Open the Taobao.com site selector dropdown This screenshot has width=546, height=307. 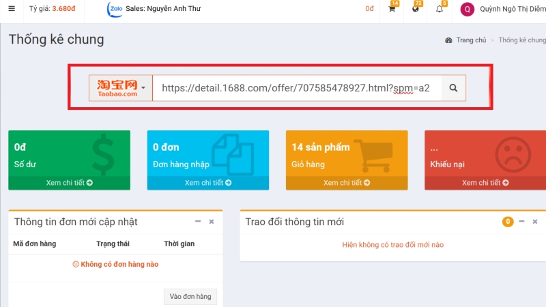point(121,88)
